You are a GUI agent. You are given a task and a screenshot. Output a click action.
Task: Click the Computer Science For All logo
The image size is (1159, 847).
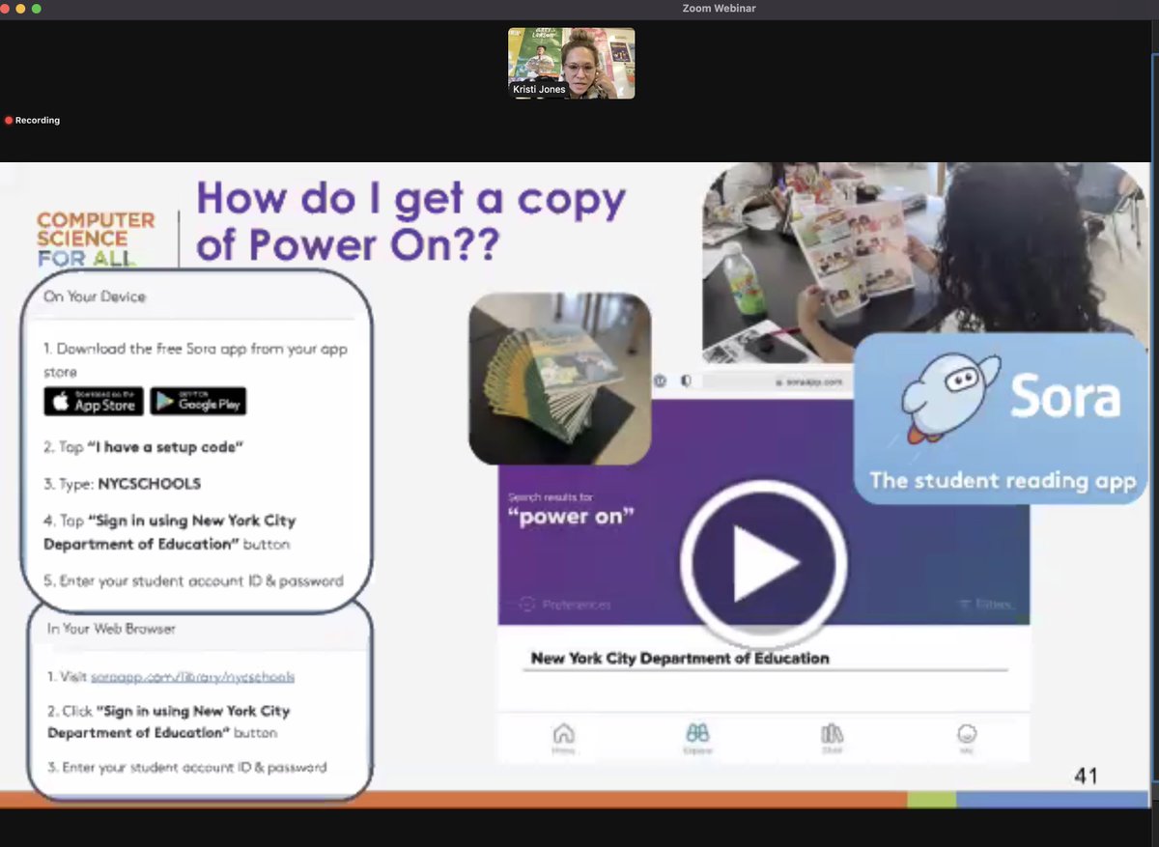[x=96, y=240]
